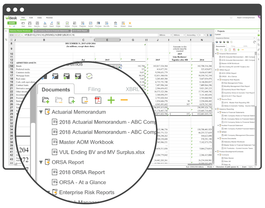Open the Properties tool
Screen dimensions: 265x208
(83, 23)
